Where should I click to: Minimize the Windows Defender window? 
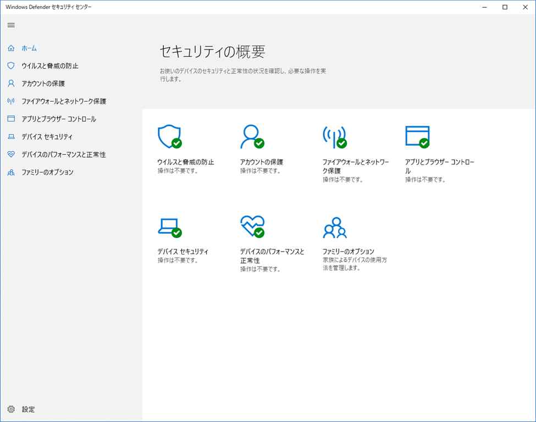[484, 7]
